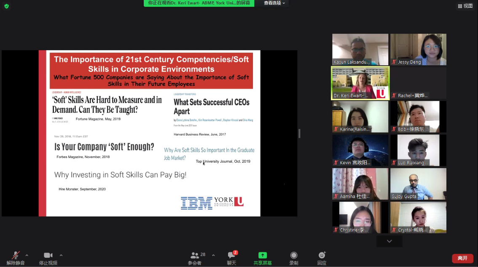Click the slide's red title banner
This screenshot has height=267, width=478.
point(151,71)
